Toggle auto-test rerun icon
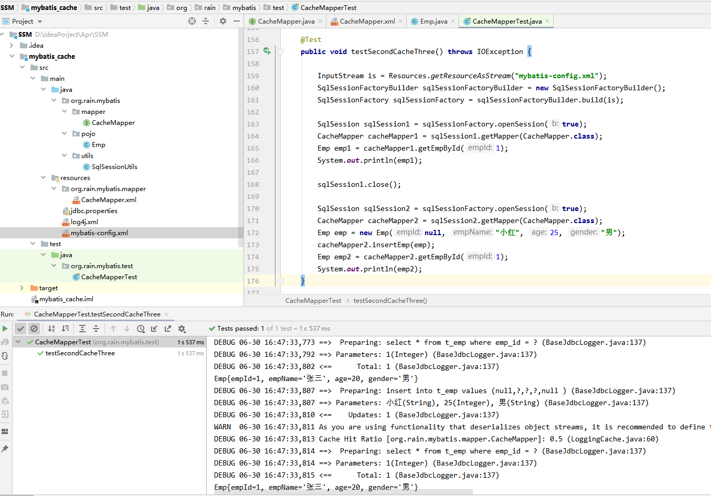The height and width of the screenshot is (496, 711). pyautogui.click(x=5, y=356)
